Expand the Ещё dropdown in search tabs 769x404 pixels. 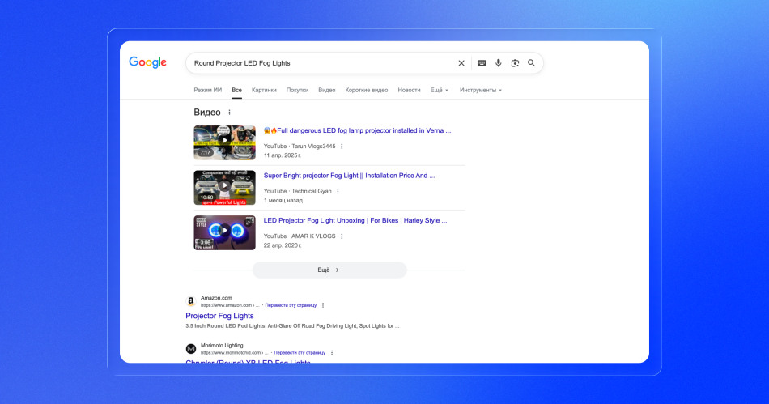click(439, 90)
